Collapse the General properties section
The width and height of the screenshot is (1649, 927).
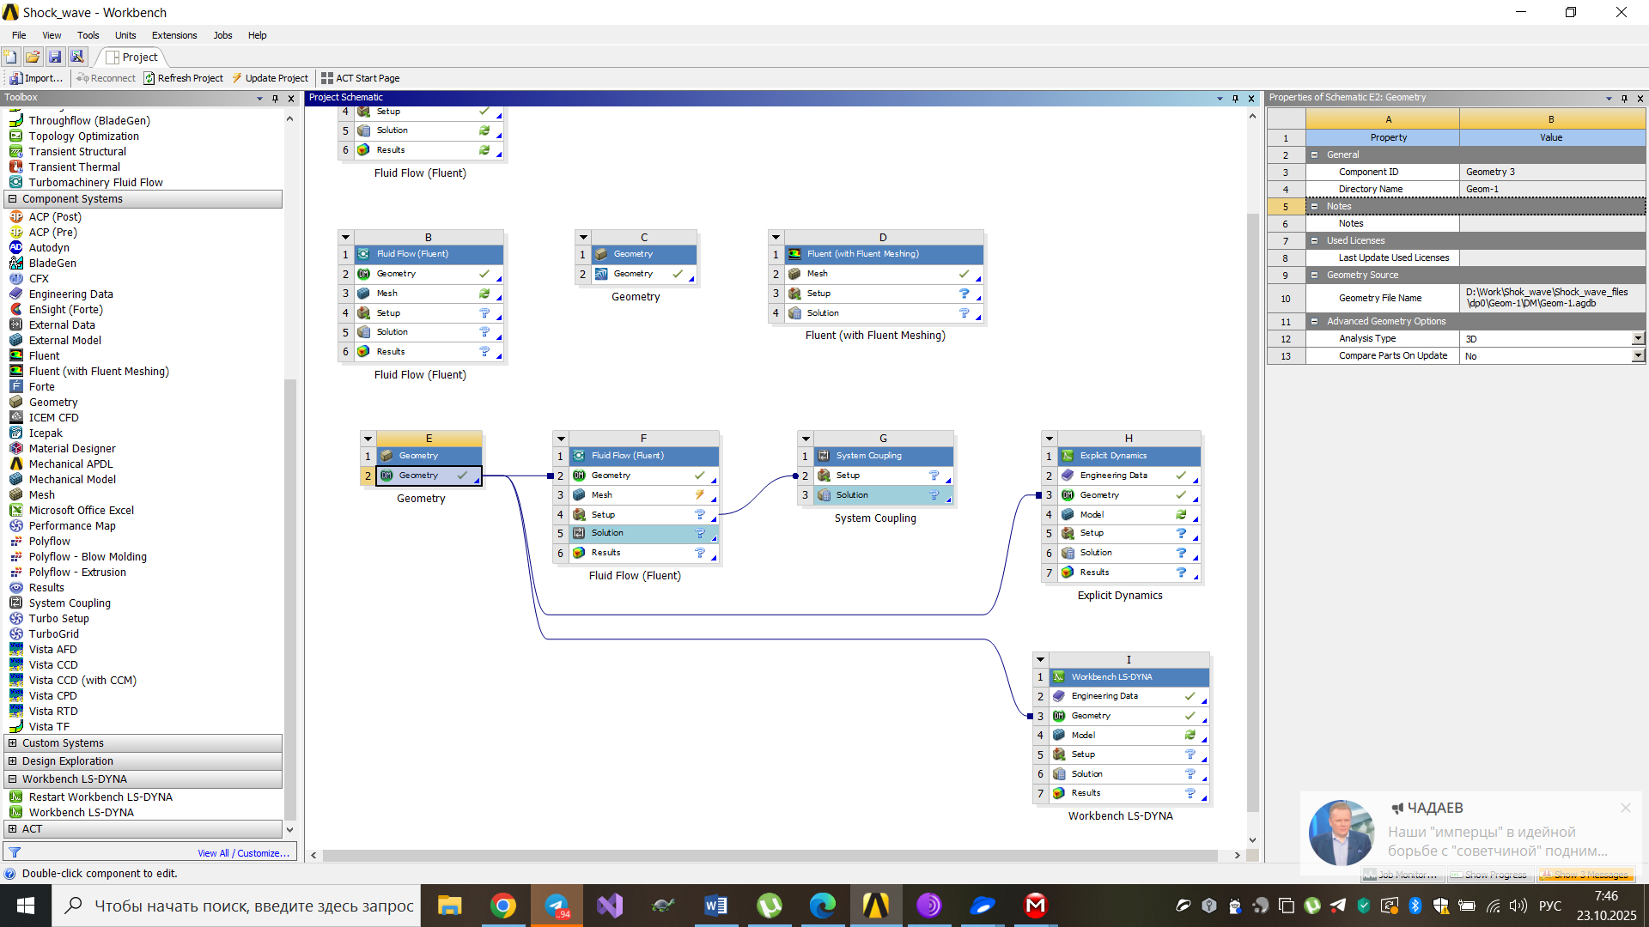(x=1314, y=155)
